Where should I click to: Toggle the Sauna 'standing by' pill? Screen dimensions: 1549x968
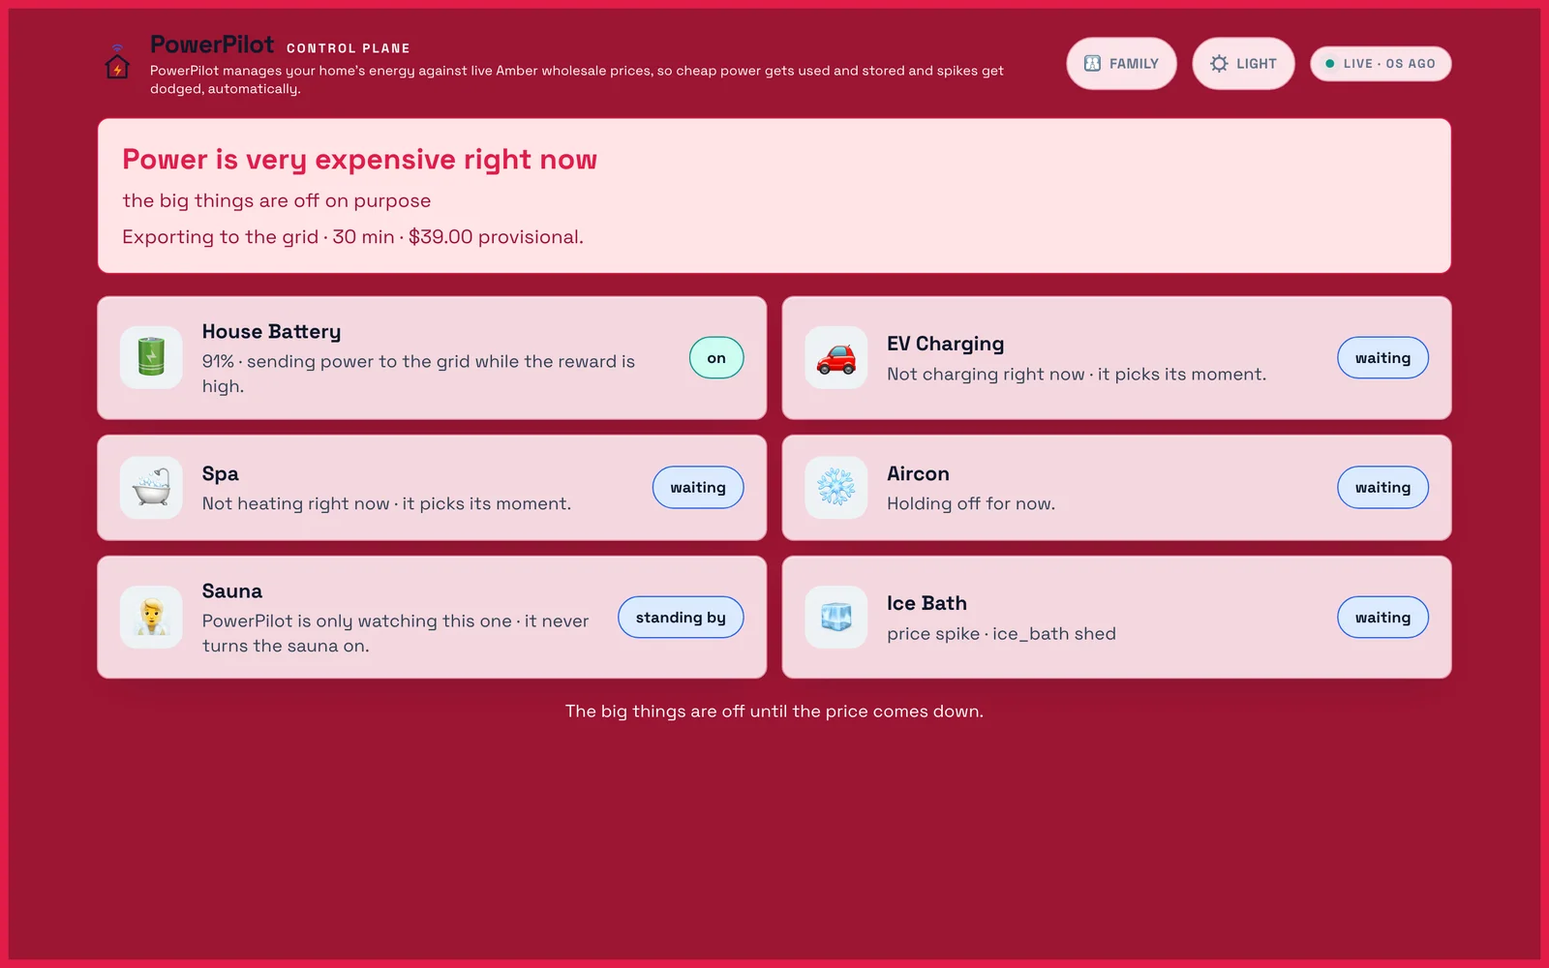tap(681, 617)
